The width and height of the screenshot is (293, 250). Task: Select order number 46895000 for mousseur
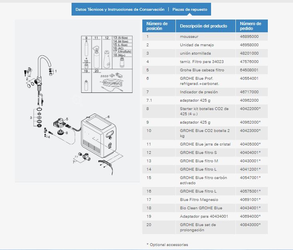click(x=249, y=37)
